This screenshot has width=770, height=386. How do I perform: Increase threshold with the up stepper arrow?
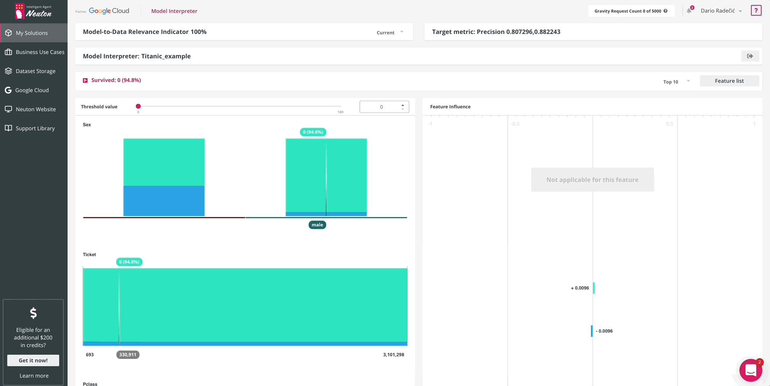point(403,105)
